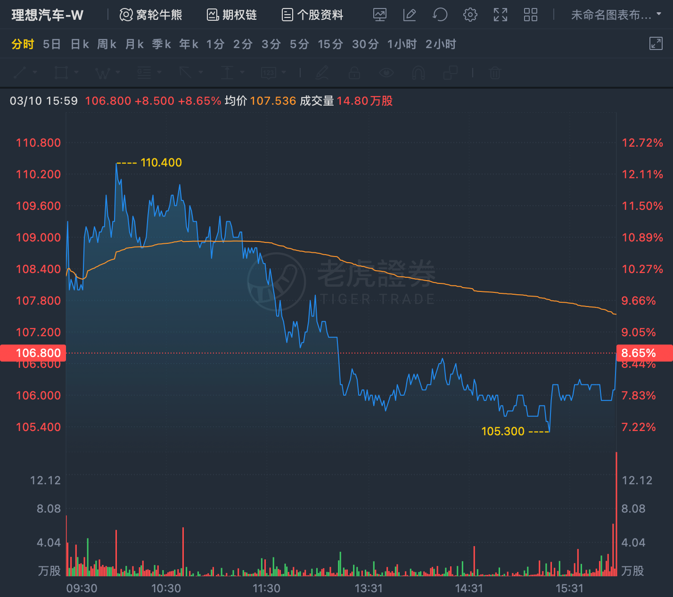Expand chart with top-right enlarge icon
This screenshot has height=597, width=673.
click(656, 43)
